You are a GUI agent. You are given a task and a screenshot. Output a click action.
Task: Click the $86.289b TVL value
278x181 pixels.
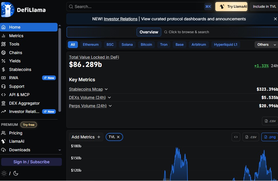click(x=85, y=64)
